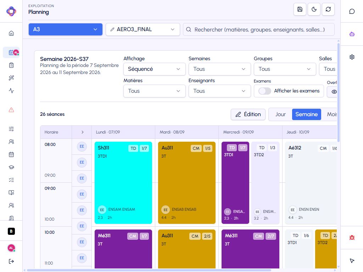This screenshot has width=363, height=272.
Task: Open the purple 3TD1 TD 1/7 Mercredi card
Action: click(235, 183)
